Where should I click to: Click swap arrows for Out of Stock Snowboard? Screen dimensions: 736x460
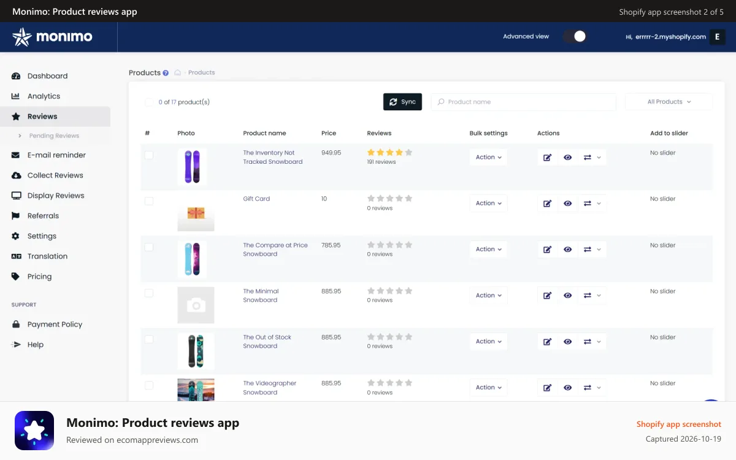(588, 342)
